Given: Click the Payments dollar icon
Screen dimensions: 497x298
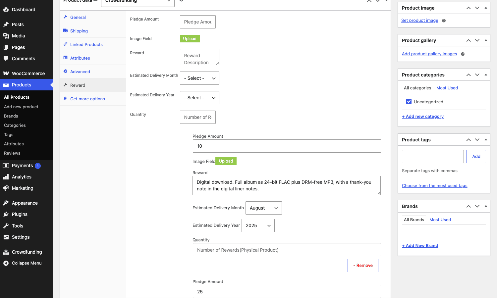Looking at the screenshot, I should [x=6, y=166].
